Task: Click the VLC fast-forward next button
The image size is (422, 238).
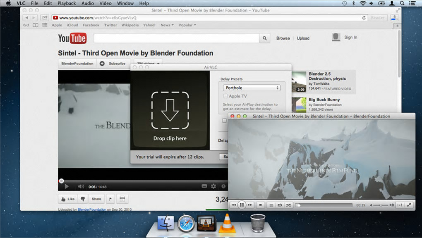Action: [250, 205]
